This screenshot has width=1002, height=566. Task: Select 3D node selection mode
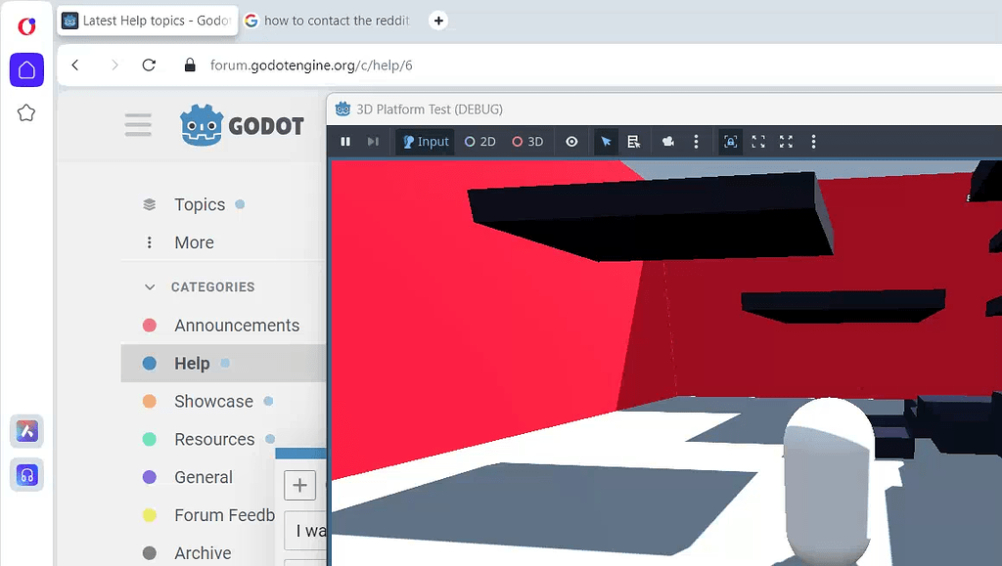[527, 142]
